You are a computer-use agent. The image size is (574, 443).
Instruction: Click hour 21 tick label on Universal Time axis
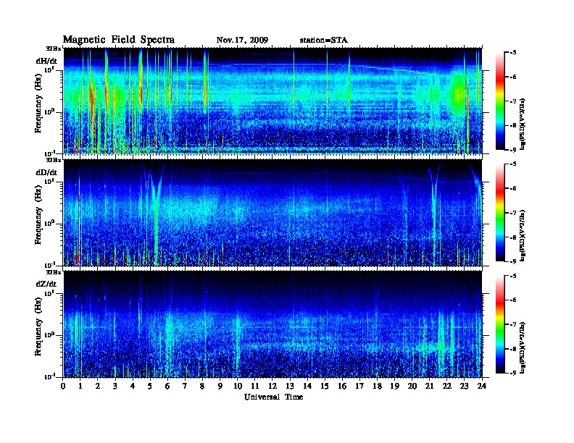[429, 387]
